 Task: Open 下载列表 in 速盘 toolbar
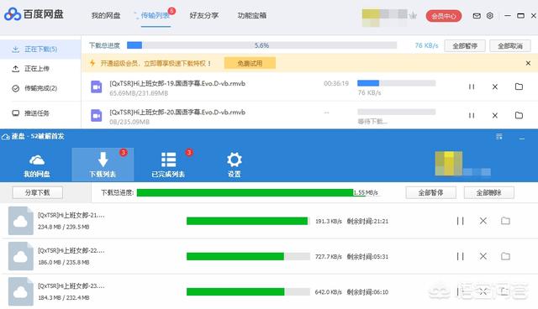103,165
